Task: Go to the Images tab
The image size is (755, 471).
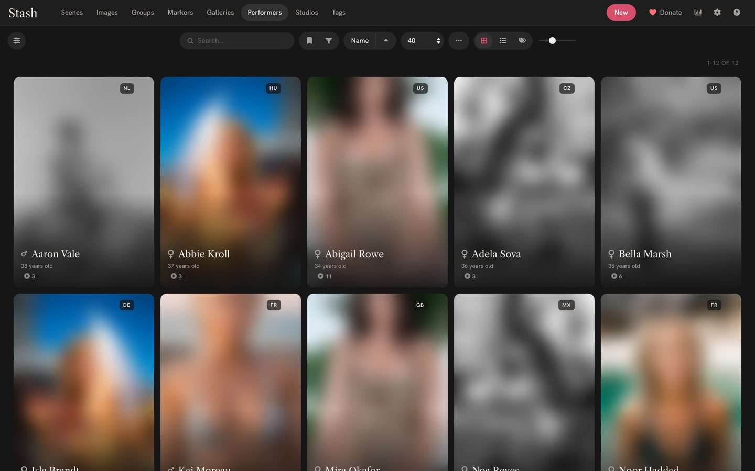Action: coord(107,13)
